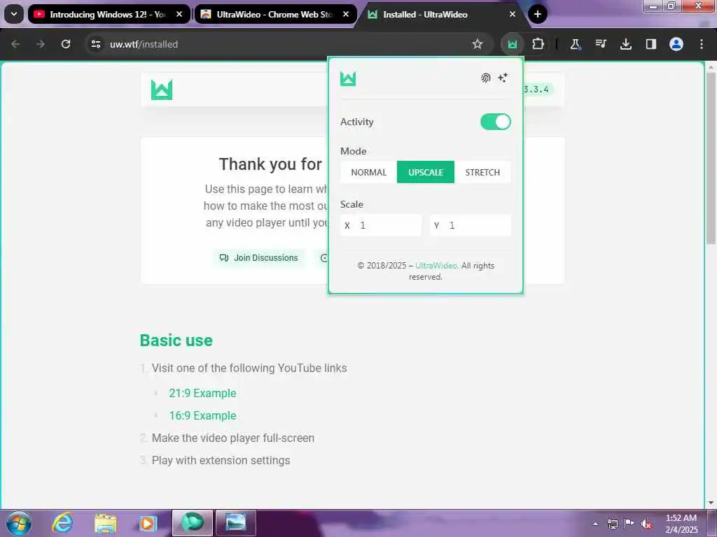717x537 pixels.
Task: Close the Chrome Web Store tab
Action: click(x=346, y=14)
